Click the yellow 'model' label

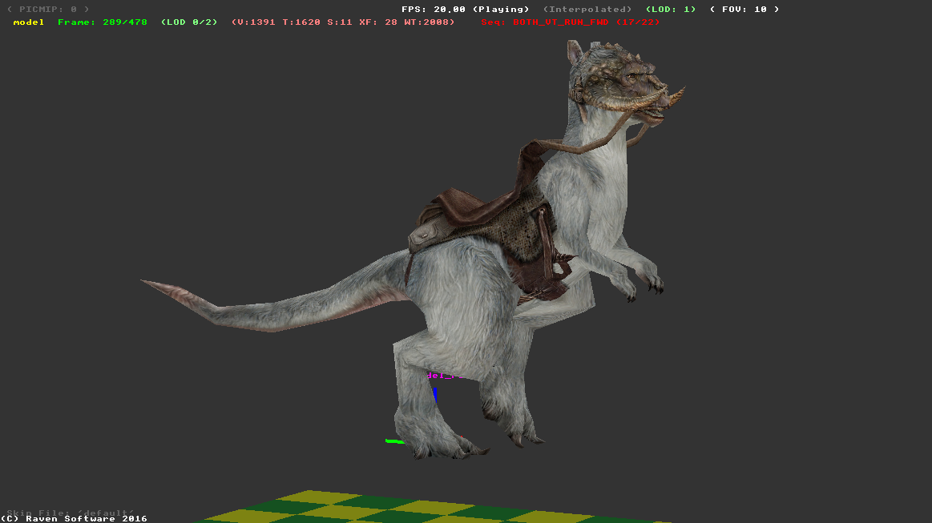(29, 22)
